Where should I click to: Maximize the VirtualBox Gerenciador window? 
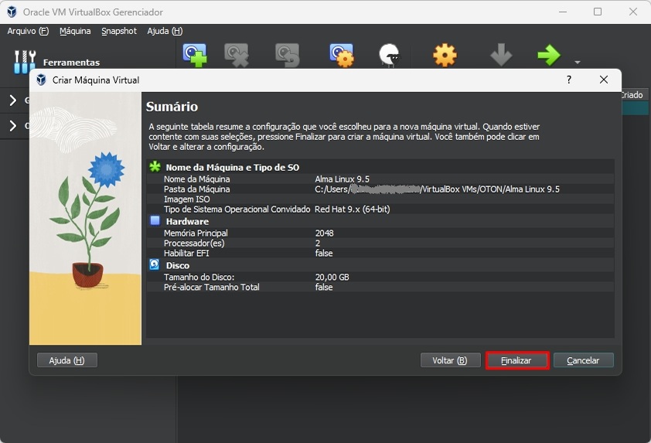pos(598,12)
